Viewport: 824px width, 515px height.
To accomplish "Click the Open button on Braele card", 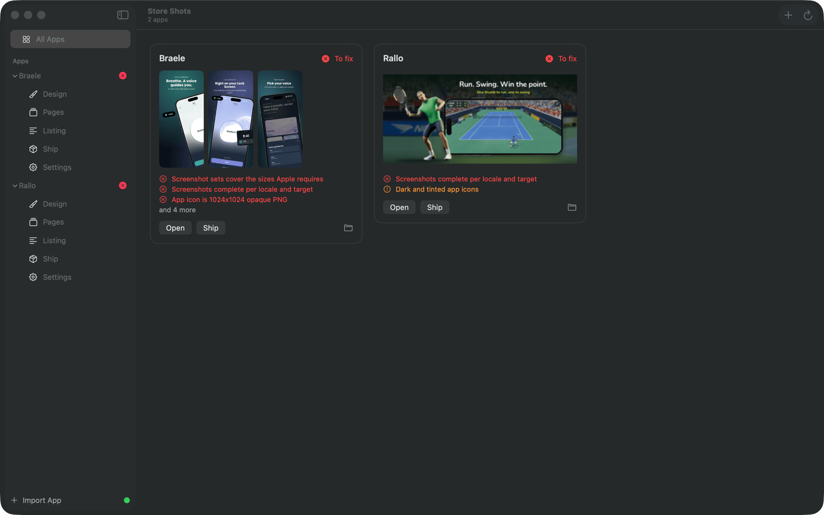I will [x=175, y=228].
